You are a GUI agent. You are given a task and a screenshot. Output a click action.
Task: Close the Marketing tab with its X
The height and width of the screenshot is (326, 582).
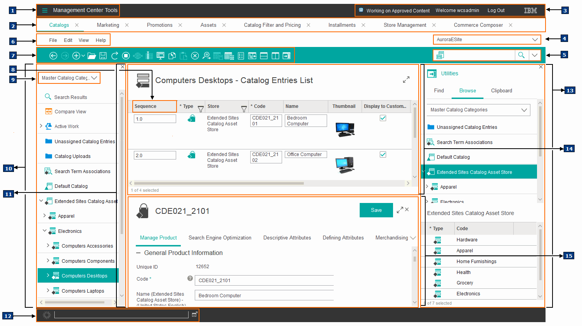click(x=127, y=25)
